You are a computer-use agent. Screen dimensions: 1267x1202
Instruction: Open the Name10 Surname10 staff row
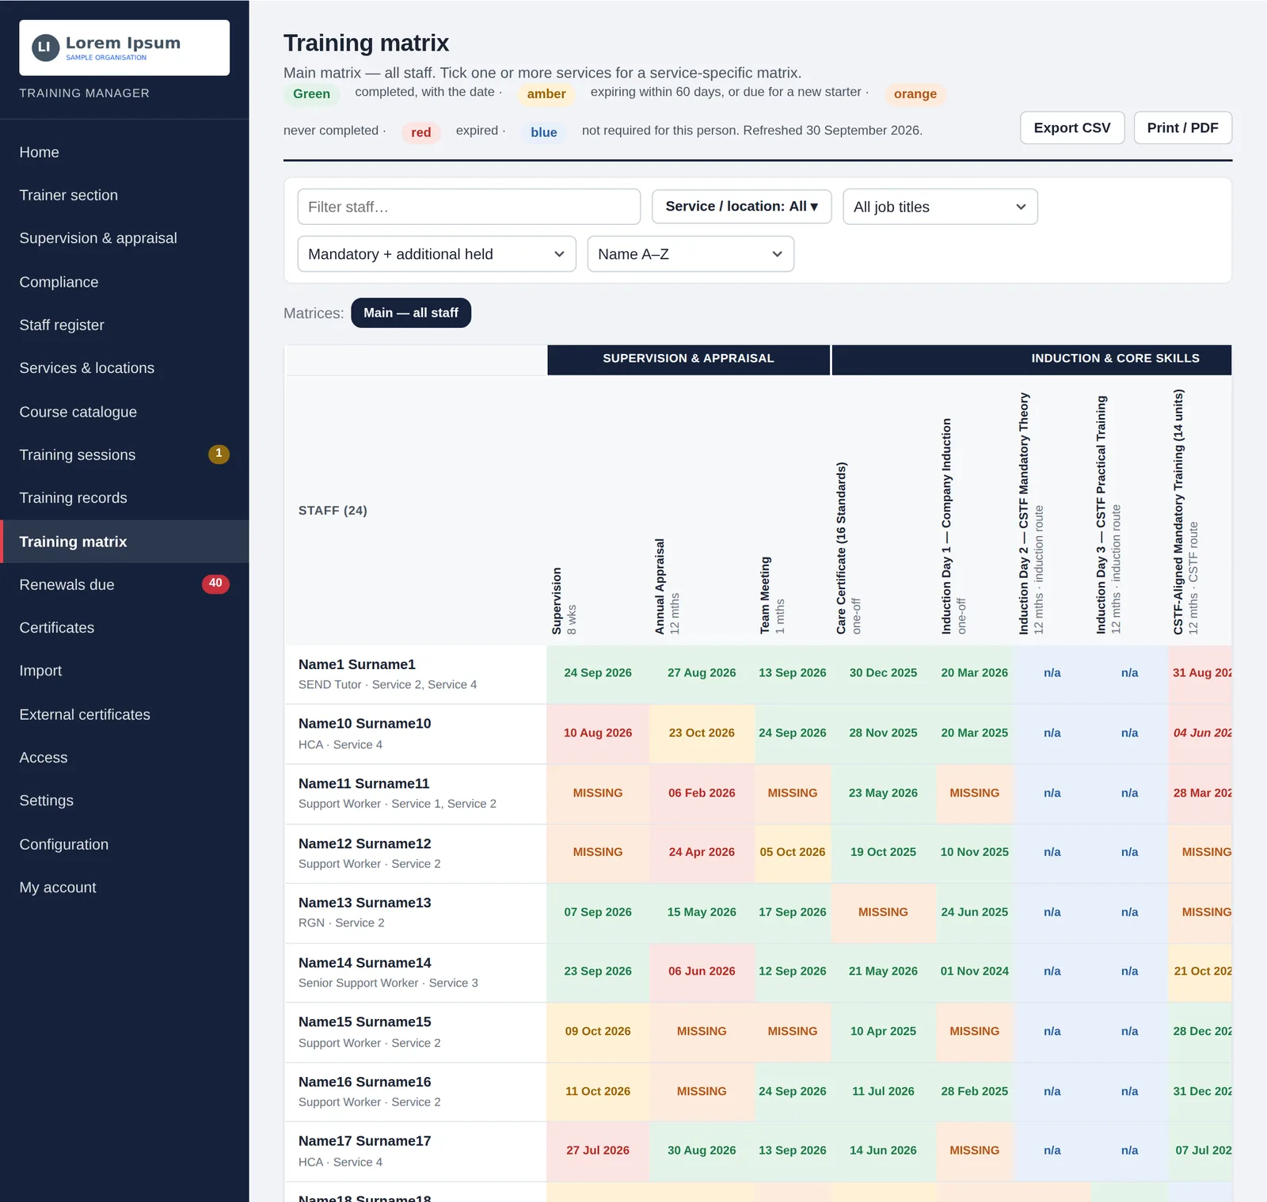click(416, 734)
